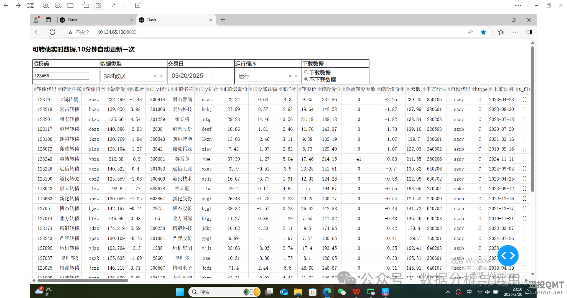This screenshot has height=298, width=567.
Task: Open the Windows Start menu
Action: [x=180, y=292]
